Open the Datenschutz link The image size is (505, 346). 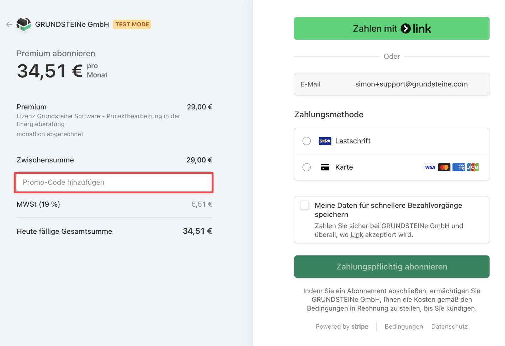(x=449, y=326)
